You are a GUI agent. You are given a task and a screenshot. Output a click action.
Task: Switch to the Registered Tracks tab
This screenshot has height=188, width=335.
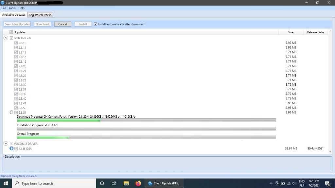click(x=40, y=15)
